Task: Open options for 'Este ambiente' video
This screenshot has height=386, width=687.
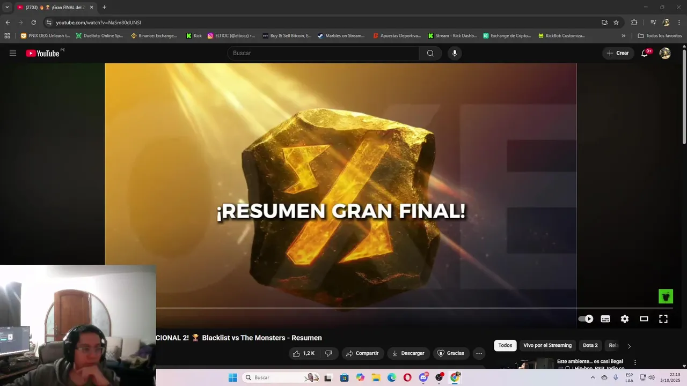Action: (635, 362)
